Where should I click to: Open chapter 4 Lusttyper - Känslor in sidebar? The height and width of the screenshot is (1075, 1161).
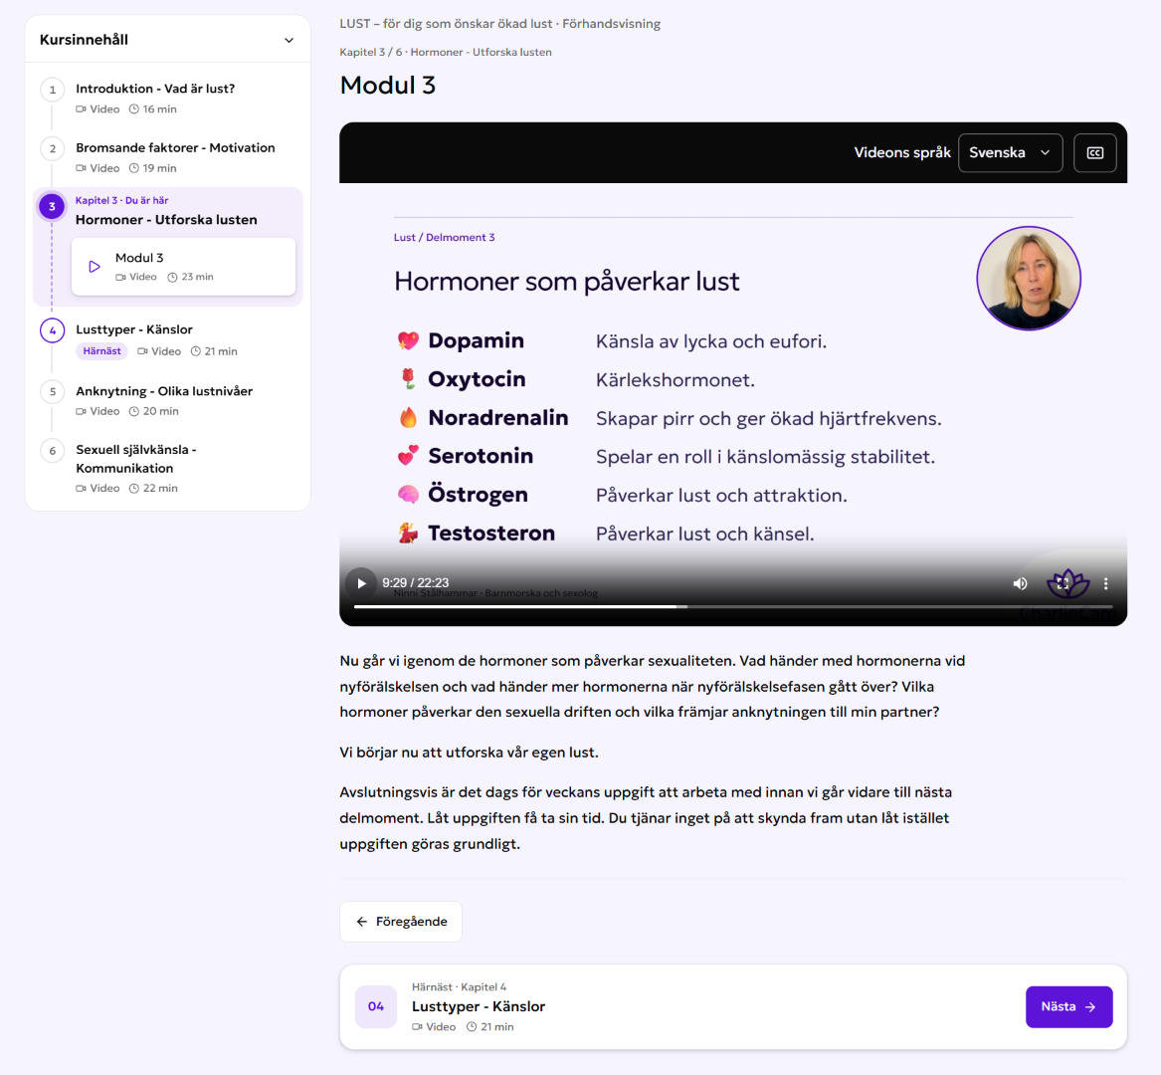pyautogui.click(x=134, y=328)
